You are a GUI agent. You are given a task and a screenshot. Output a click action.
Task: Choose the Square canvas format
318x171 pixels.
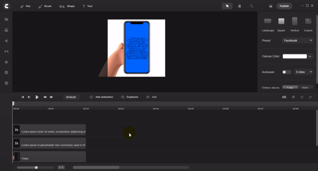pos(281,24)
